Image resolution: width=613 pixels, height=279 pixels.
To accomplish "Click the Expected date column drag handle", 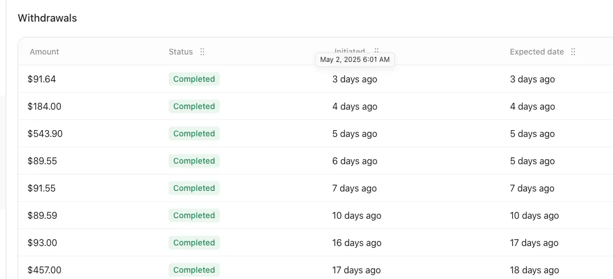I will coord(573,52).
